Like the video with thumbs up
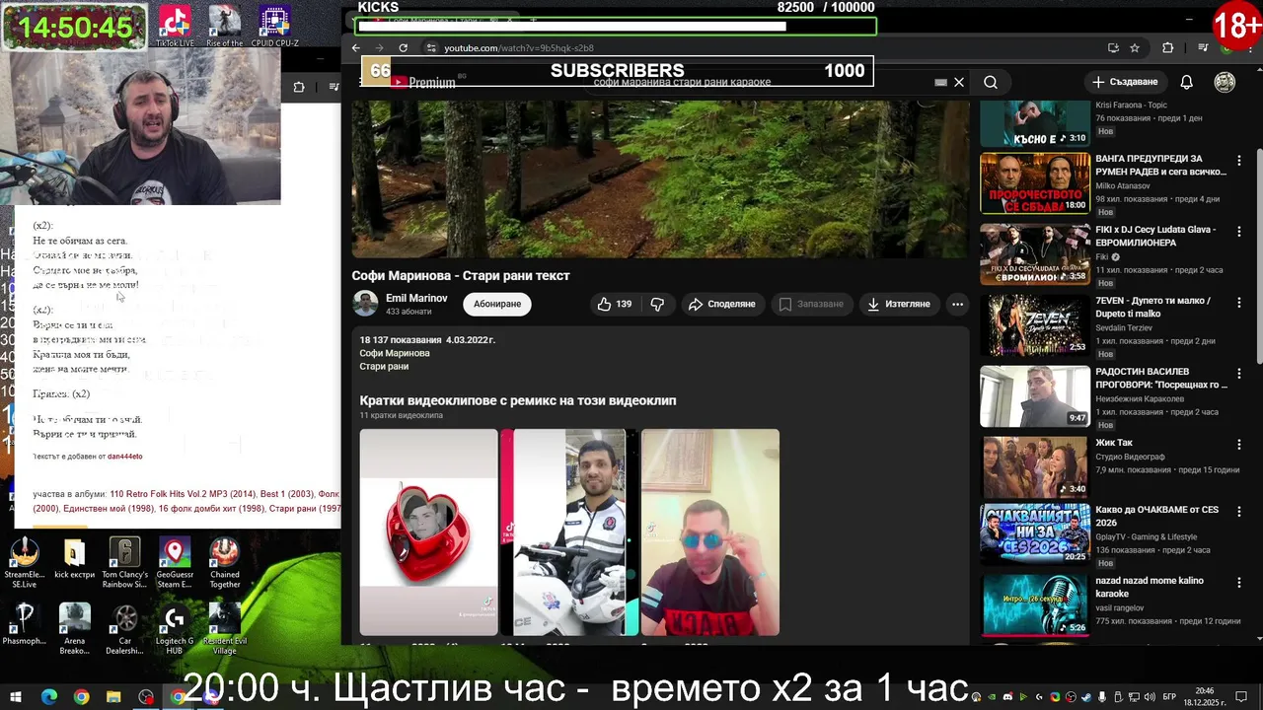Image resolution: width=1263 pixels, height=710 pixels. pyautogui.click(x=614, y=304)
